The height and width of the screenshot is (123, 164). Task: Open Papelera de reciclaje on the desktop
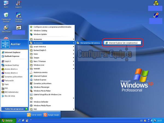(6, 17)
